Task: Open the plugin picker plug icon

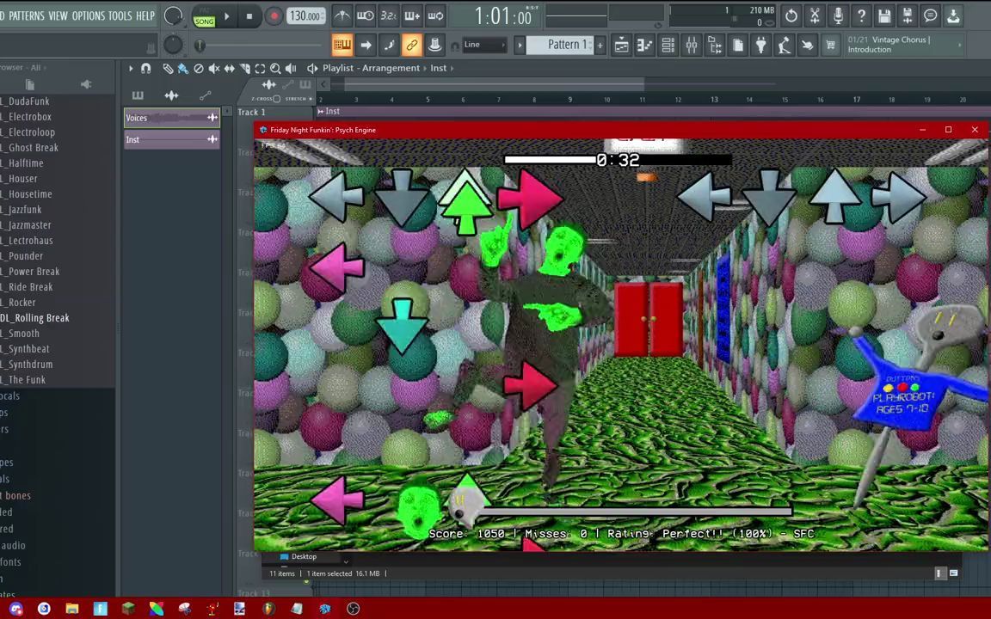Action: tap(761, 45)
